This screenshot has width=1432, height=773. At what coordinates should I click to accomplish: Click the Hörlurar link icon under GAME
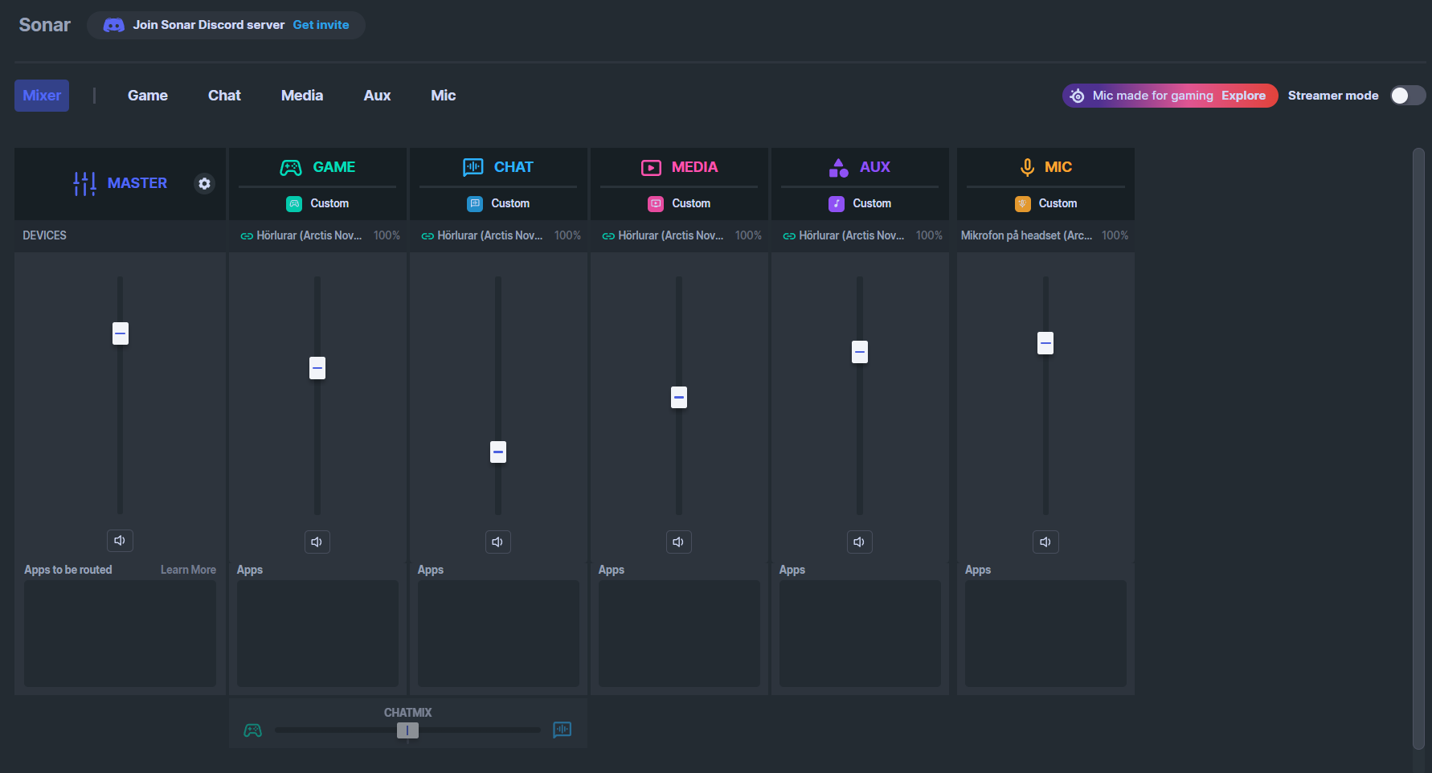point(247,236)
